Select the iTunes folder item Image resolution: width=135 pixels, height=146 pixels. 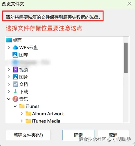point(29,106)
